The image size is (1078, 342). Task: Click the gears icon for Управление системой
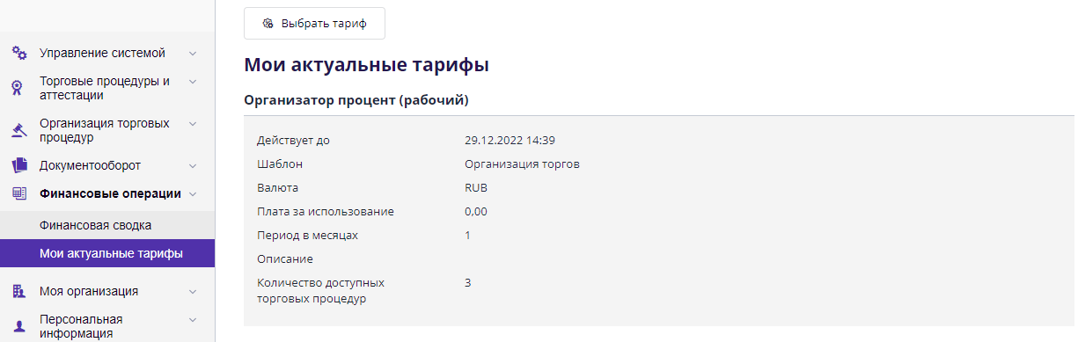click(x=18, y=53)
